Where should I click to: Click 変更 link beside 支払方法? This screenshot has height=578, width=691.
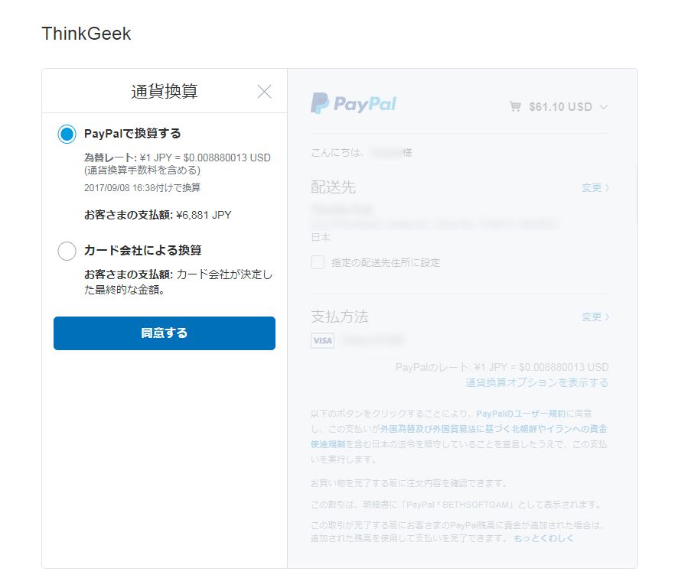point(595,317)
